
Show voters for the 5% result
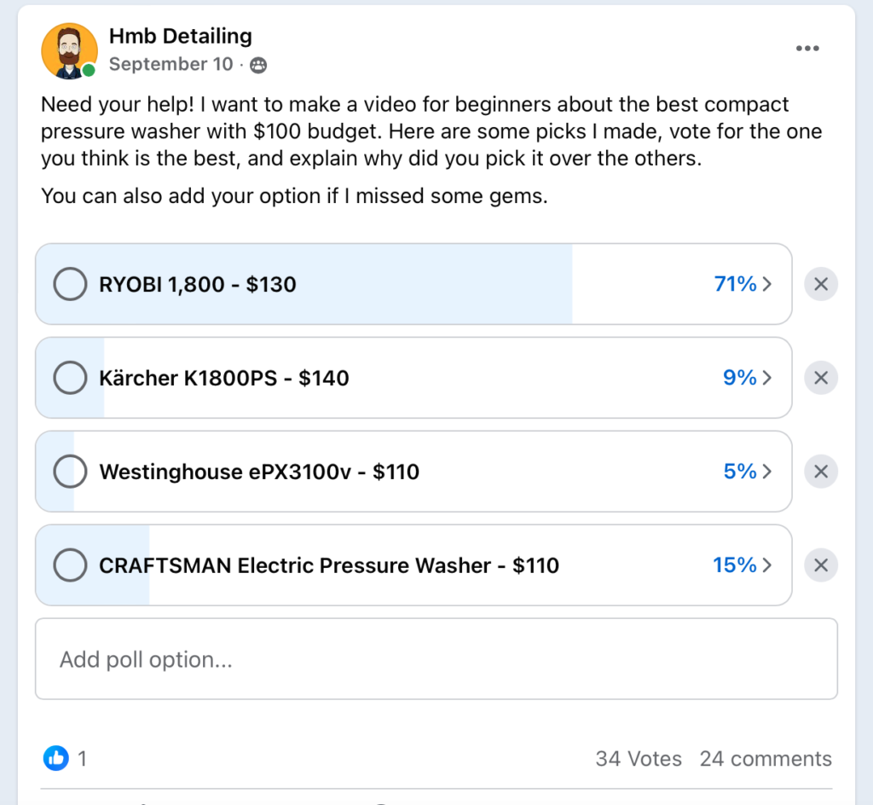coord(748,472)
